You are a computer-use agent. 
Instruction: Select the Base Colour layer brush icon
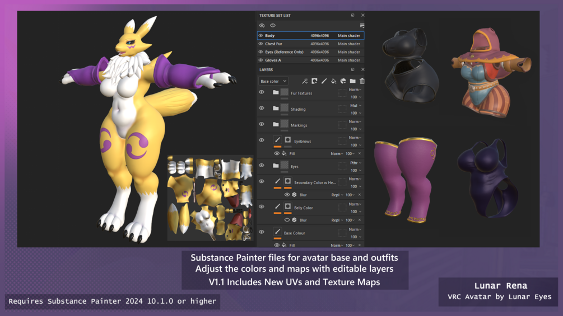(x=277, y=232)
